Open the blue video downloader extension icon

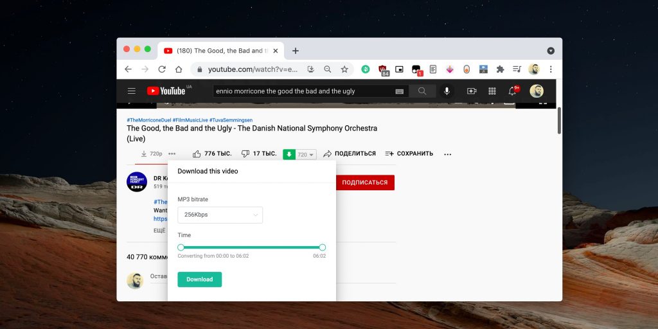click(483, 69)
